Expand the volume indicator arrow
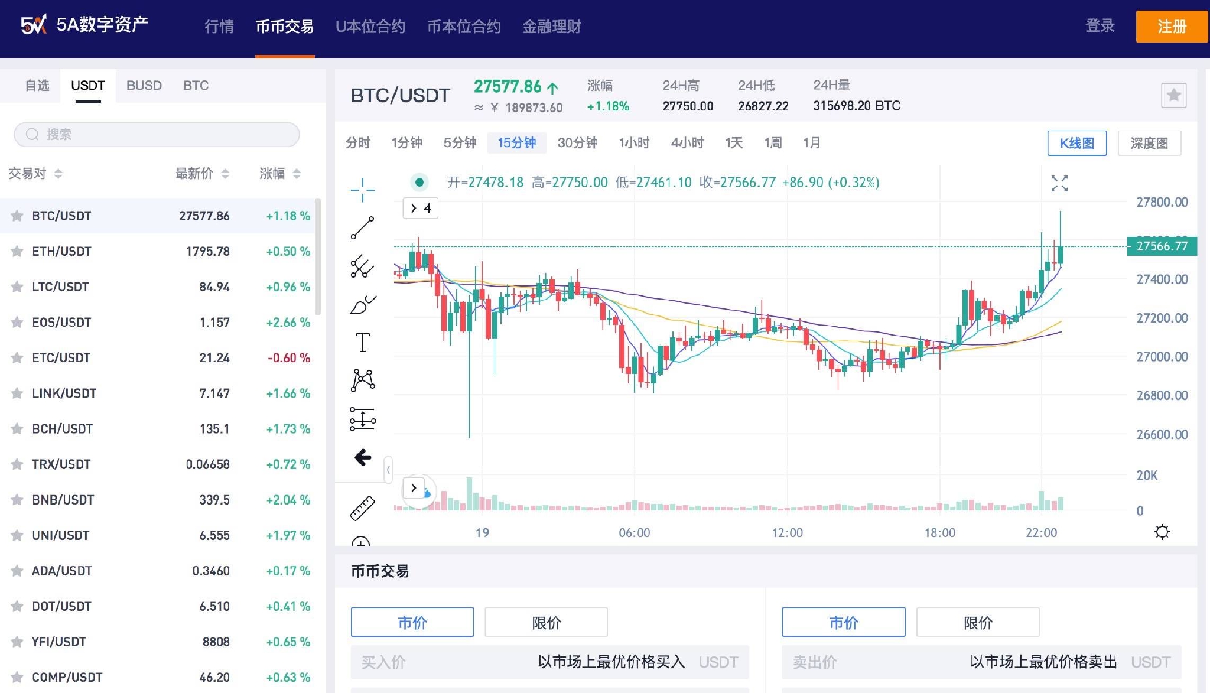 414,487
